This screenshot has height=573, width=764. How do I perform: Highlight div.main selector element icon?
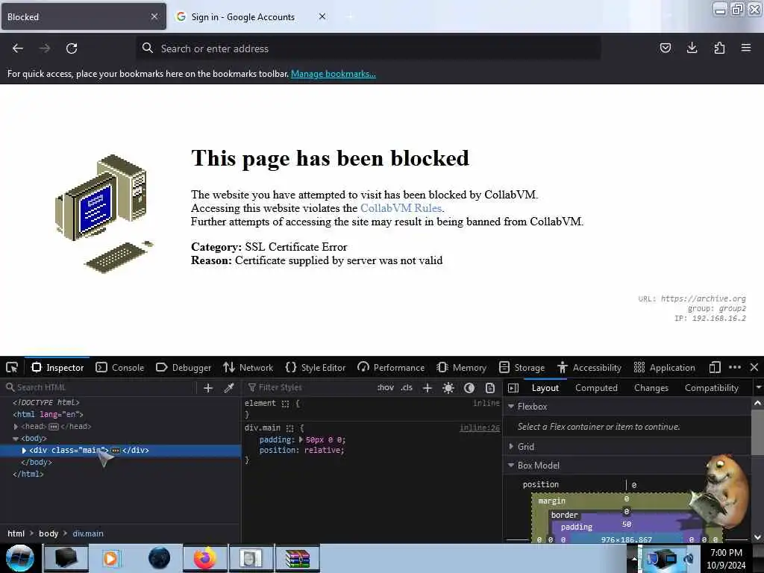pos(289,428)
